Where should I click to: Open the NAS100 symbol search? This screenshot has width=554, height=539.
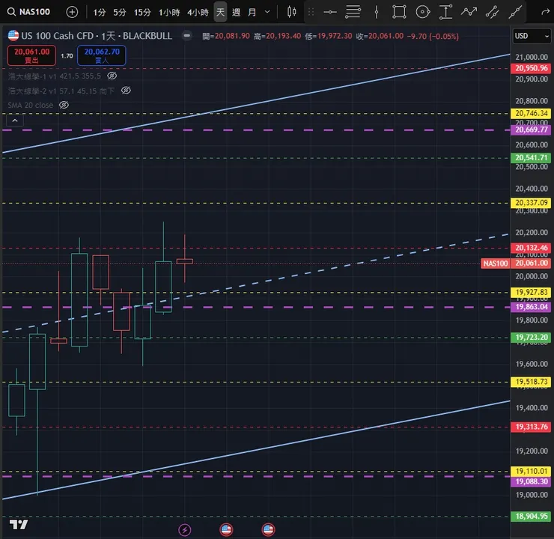click(29, 12)
